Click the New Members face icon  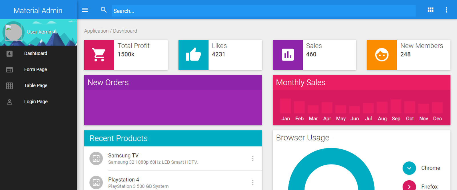point(382,55)
